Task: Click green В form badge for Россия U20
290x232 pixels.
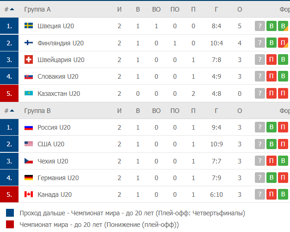Action: (x=271, y=127)
